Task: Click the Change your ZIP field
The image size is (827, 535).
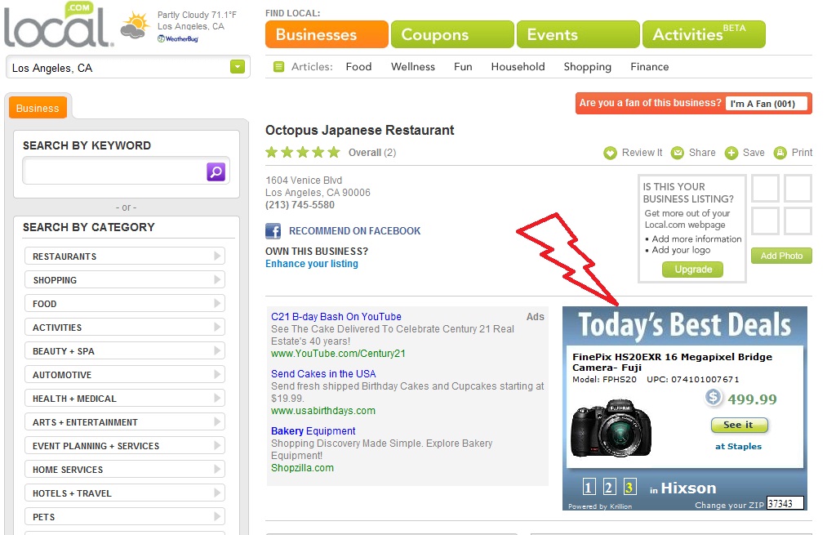Action: pyautogui.click(x=785, y=503)
